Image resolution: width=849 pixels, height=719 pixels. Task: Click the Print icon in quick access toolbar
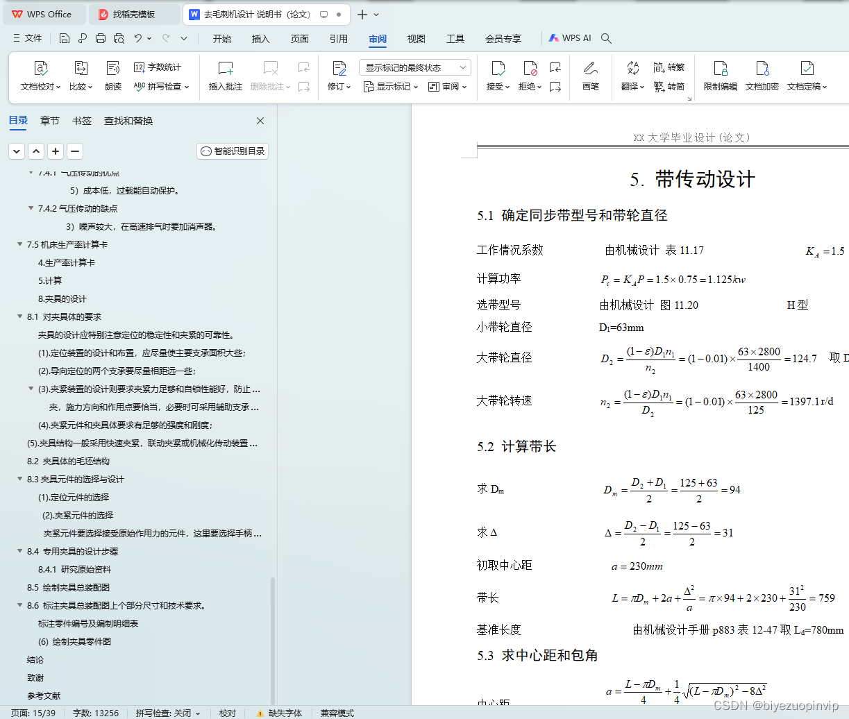pos(101,39)
